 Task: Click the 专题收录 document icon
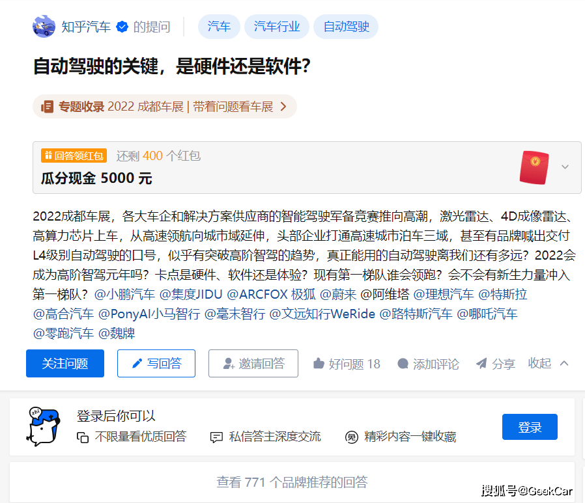click(48, 107)
